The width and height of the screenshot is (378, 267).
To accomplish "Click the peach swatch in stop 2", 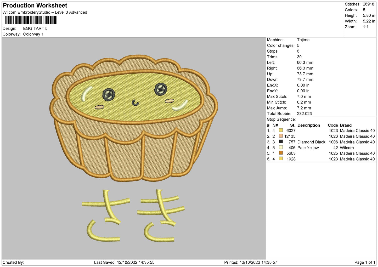I will [281, 136].
